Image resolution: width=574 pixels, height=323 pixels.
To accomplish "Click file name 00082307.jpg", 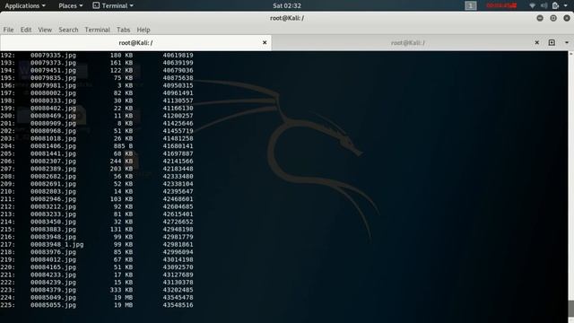I will coord(53,161).
